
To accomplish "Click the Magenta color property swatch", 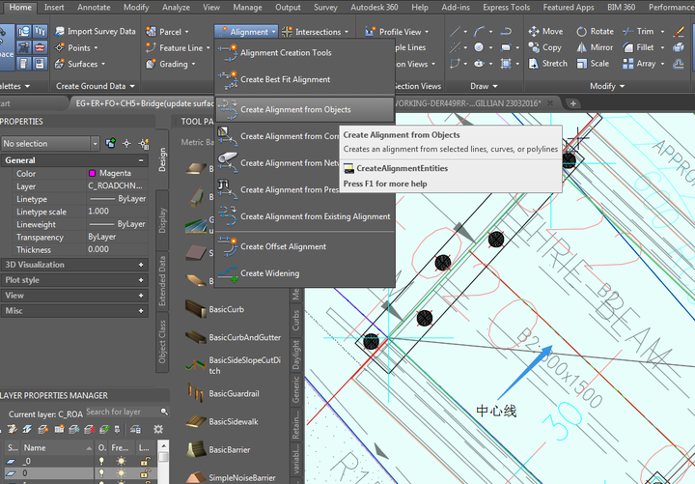I will (93, 174).
